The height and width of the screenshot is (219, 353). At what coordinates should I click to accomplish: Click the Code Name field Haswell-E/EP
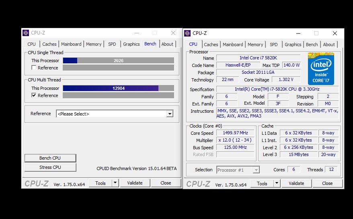[238, 65]
